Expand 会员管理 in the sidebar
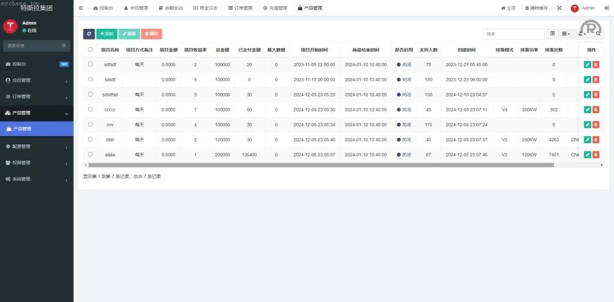 37,80
